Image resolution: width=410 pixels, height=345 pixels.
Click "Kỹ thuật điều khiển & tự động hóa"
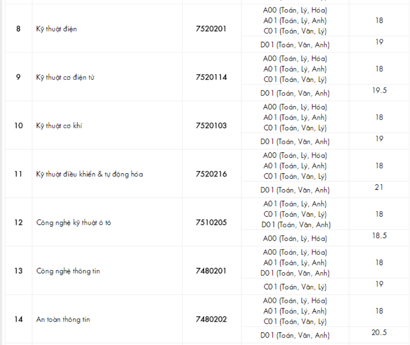coord(89,174)
